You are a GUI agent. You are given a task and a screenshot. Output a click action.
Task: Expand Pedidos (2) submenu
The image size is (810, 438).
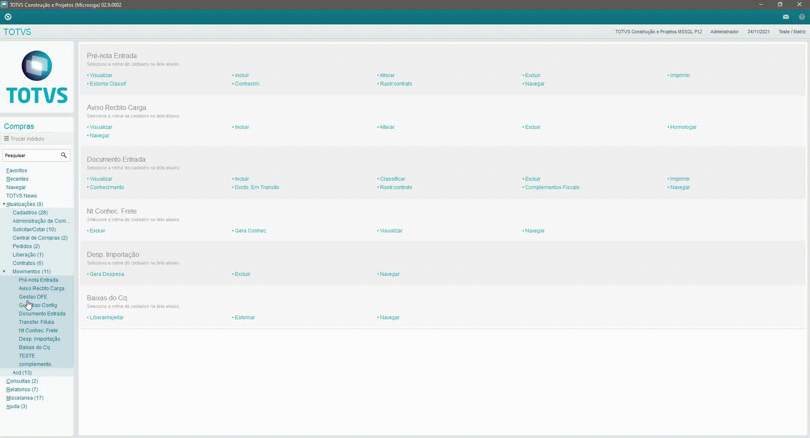coord(26,246)
